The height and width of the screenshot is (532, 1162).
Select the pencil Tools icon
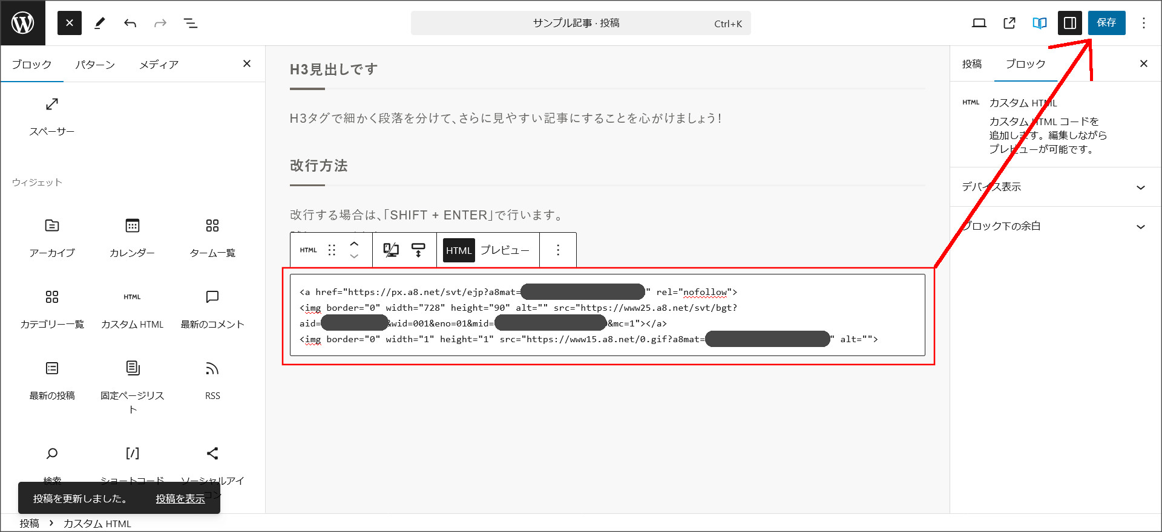(100, 23)
